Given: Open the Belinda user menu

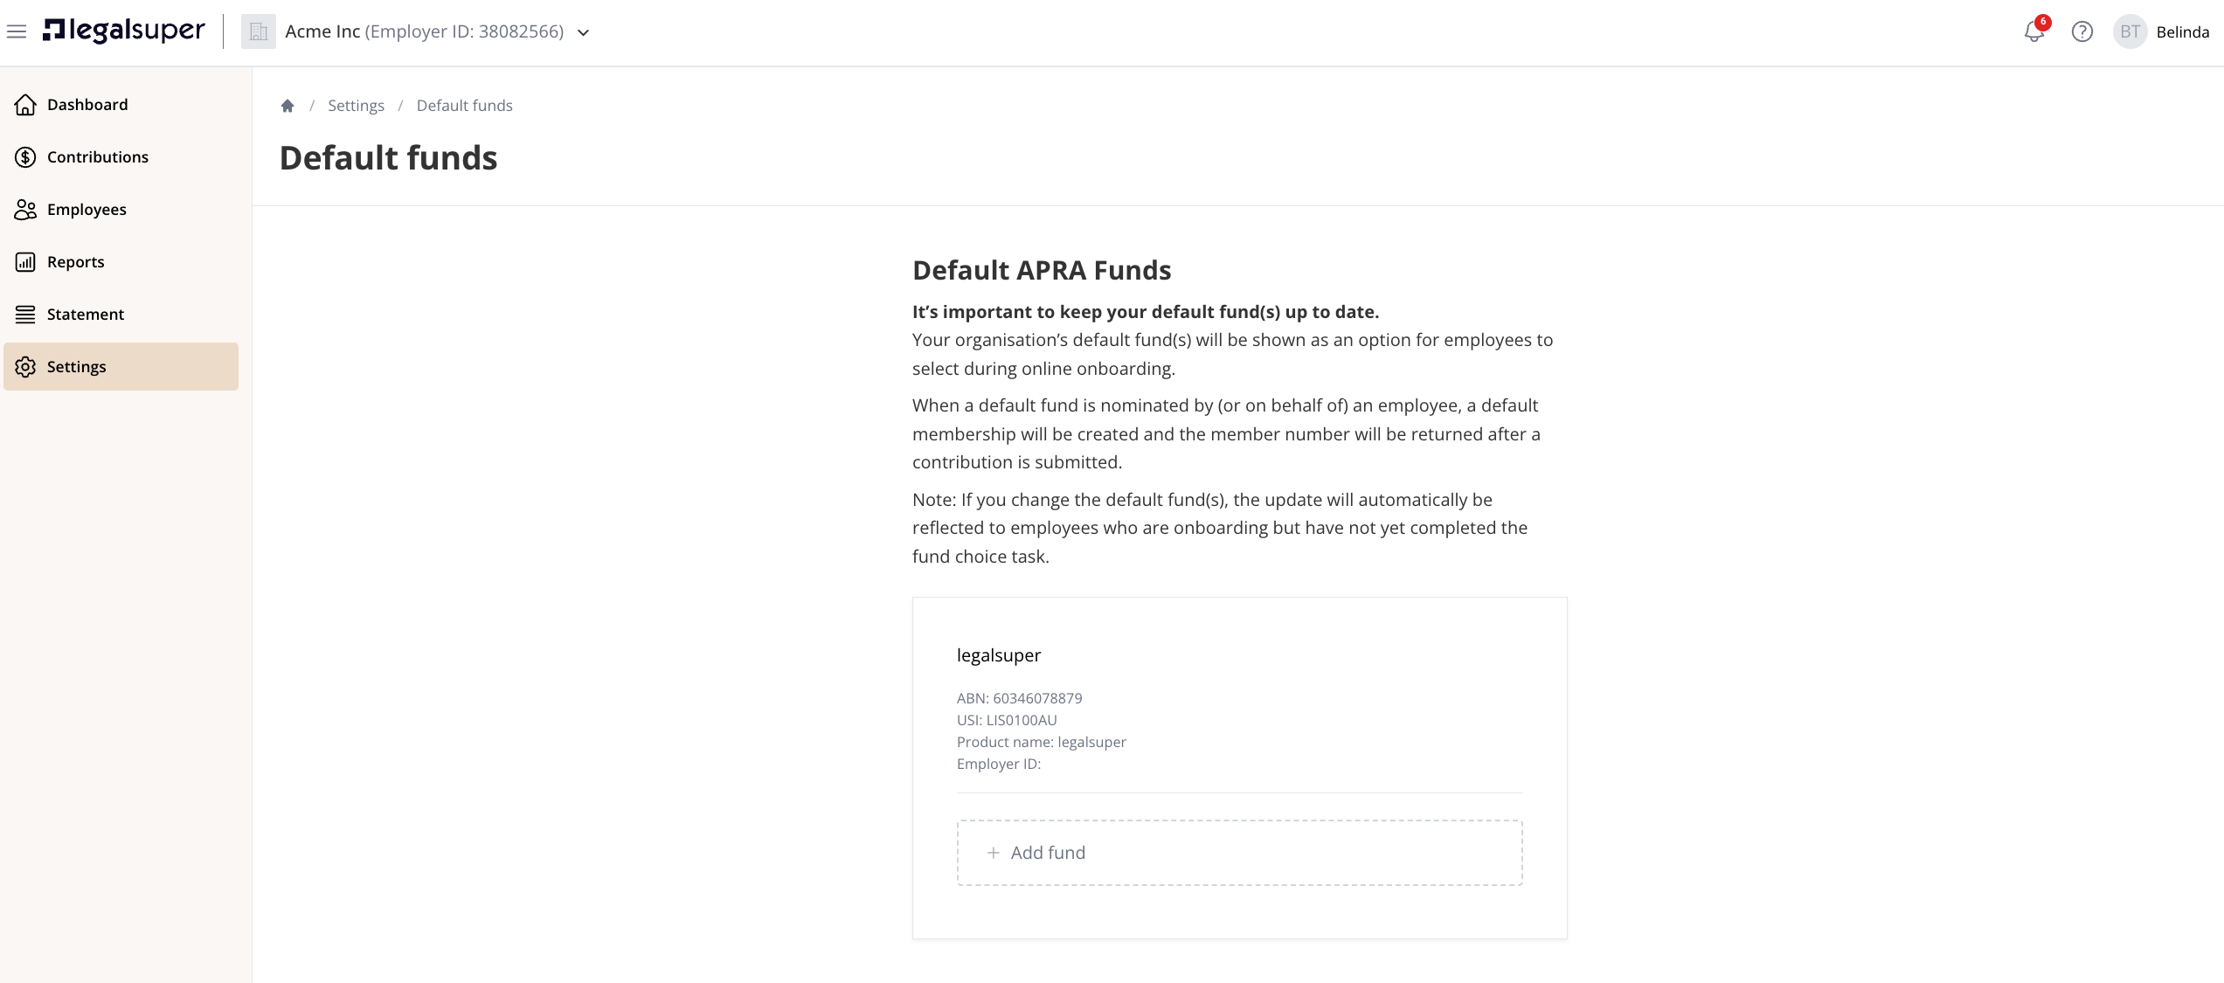Looking at the screenshot, I should click(2182, 32).
